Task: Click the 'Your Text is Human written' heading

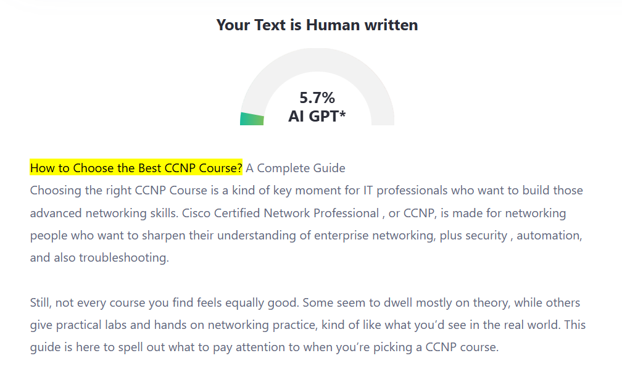Action: pos(317,25)
